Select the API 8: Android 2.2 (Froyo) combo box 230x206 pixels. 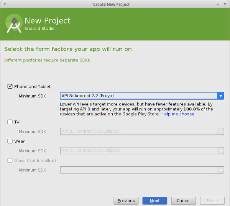tap(142, 96)
